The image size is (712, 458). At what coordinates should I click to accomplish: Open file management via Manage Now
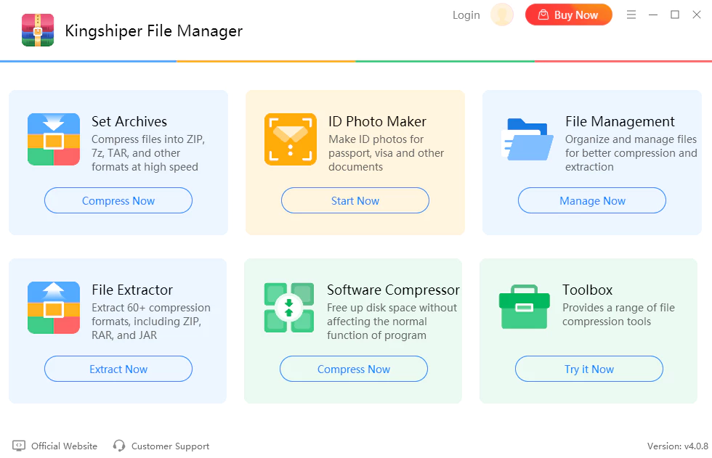[592, 200]
